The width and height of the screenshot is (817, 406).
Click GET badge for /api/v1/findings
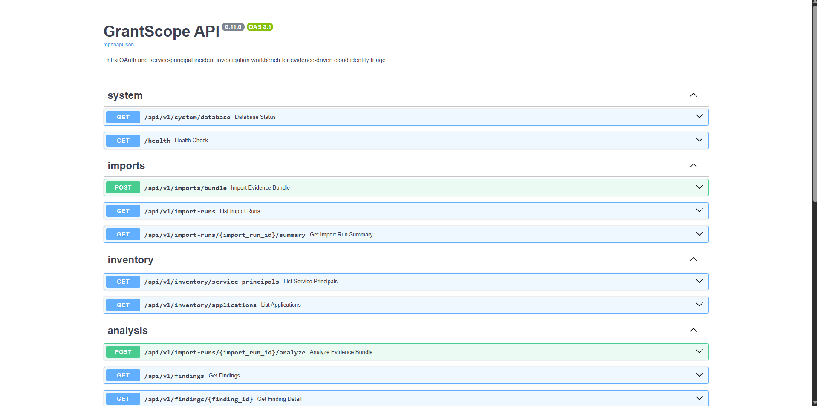(x=123, y=375)
